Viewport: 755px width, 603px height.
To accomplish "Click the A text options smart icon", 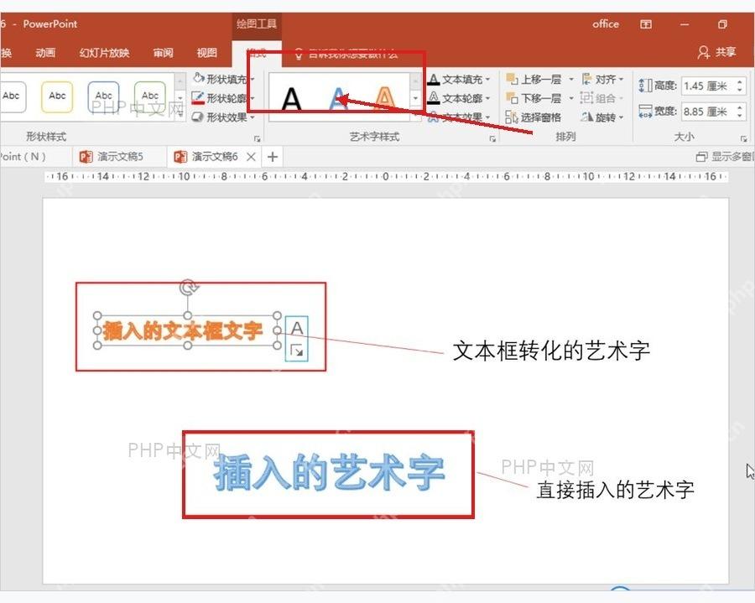I will pyautogui.click(x=297, y=328).
